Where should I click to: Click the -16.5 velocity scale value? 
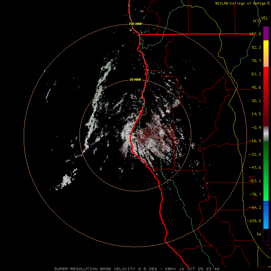click(255, 141)
